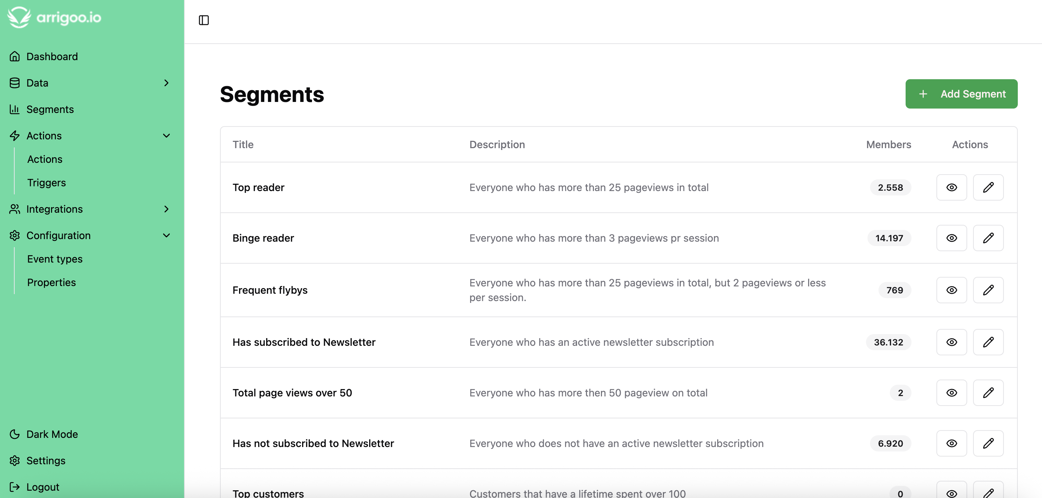The height and width of the screenshot is (498, 1042).
Task: Open Triggers in the sidebar
Action: pyautogui.click(x=47, y=183)
